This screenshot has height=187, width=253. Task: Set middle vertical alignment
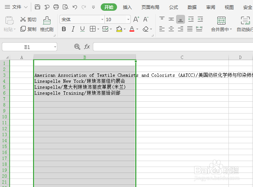pyautogui.click(x=171, y=19)
